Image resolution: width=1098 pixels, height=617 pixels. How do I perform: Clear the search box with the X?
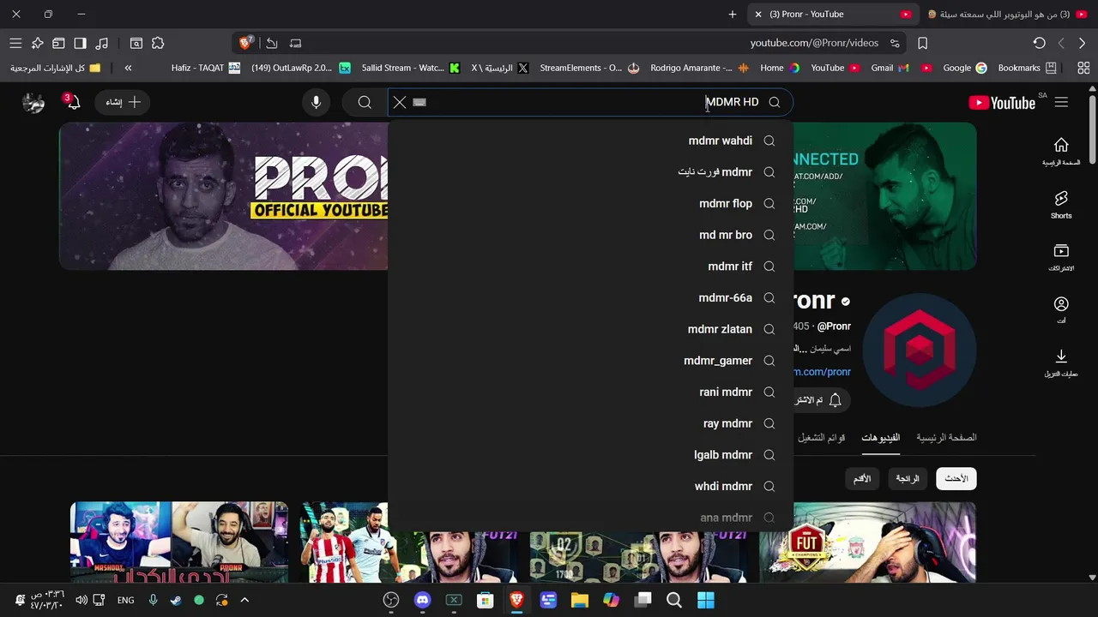click(x=400, y=102)
